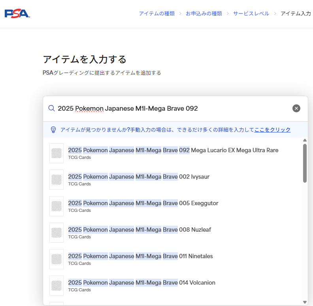Viewport: 313px width, 306px height.
Task: Click the Mega Lucario EX placeholder thumbnail
Action: [x=57, y=153]
